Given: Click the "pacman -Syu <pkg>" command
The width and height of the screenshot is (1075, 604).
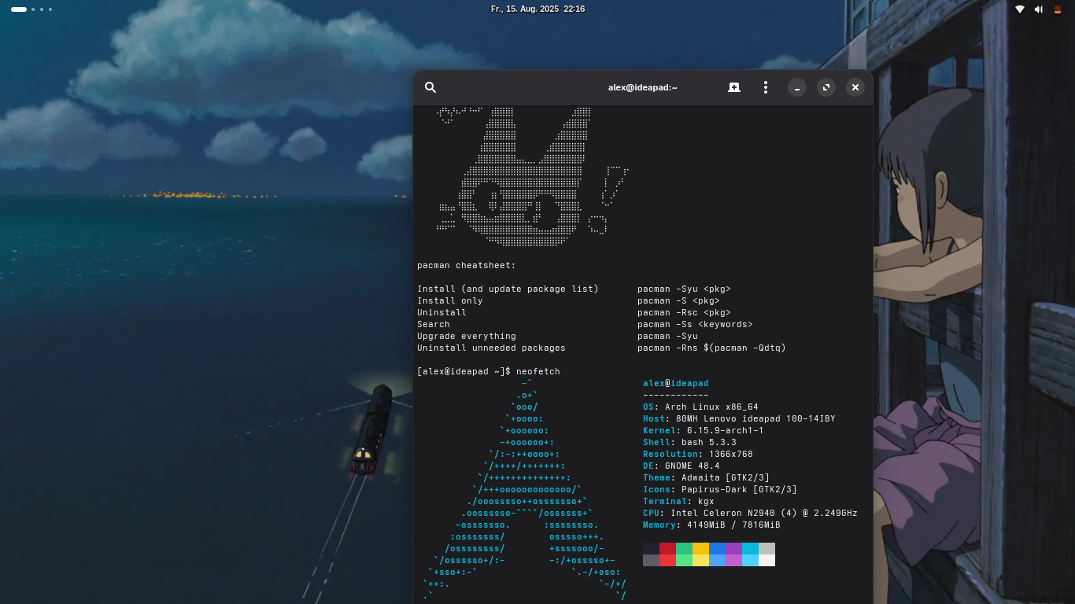Looking at the screenshot, I should 684,289.
